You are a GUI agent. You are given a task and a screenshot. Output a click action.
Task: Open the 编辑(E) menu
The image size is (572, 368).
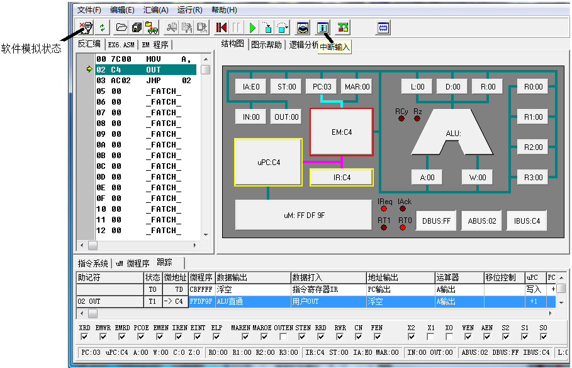click(122, 10)
